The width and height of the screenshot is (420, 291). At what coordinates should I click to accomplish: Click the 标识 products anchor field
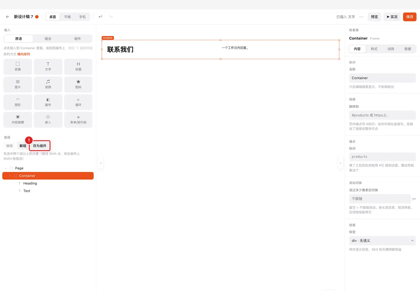click(382, 157)
